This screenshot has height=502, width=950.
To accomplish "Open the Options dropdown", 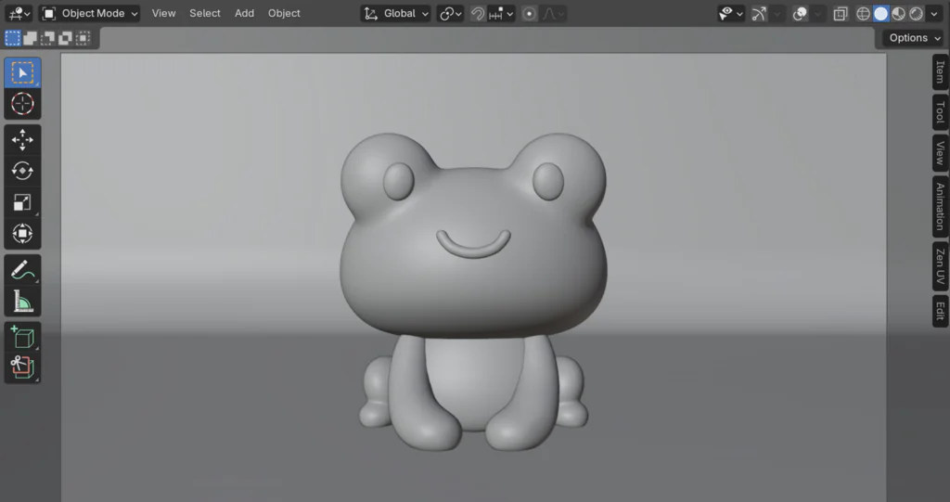I will coord(913,38).
